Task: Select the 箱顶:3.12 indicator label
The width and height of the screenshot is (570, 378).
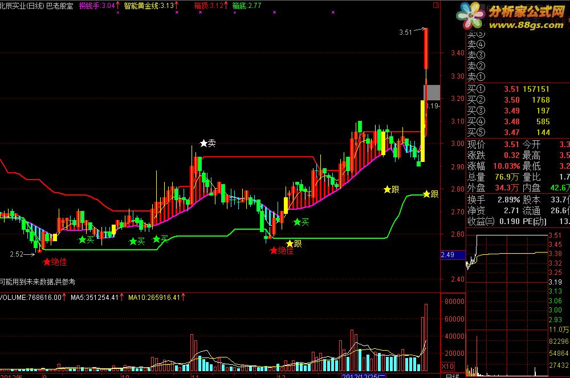Action: [211, 6]
